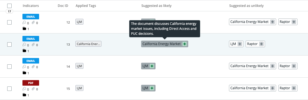Click gray sparkle on Doc 14 California Energy Market
This screenshot has width=308, height=100.
(272, 66)
